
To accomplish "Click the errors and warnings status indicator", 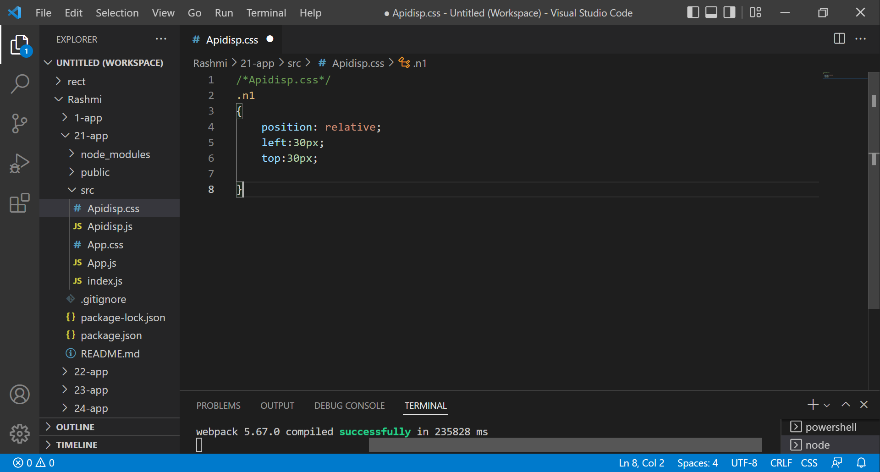I will point(33,463).
